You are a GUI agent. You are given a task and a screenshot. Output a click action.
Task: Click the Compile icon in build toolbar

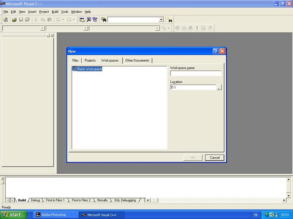point(177,28)
